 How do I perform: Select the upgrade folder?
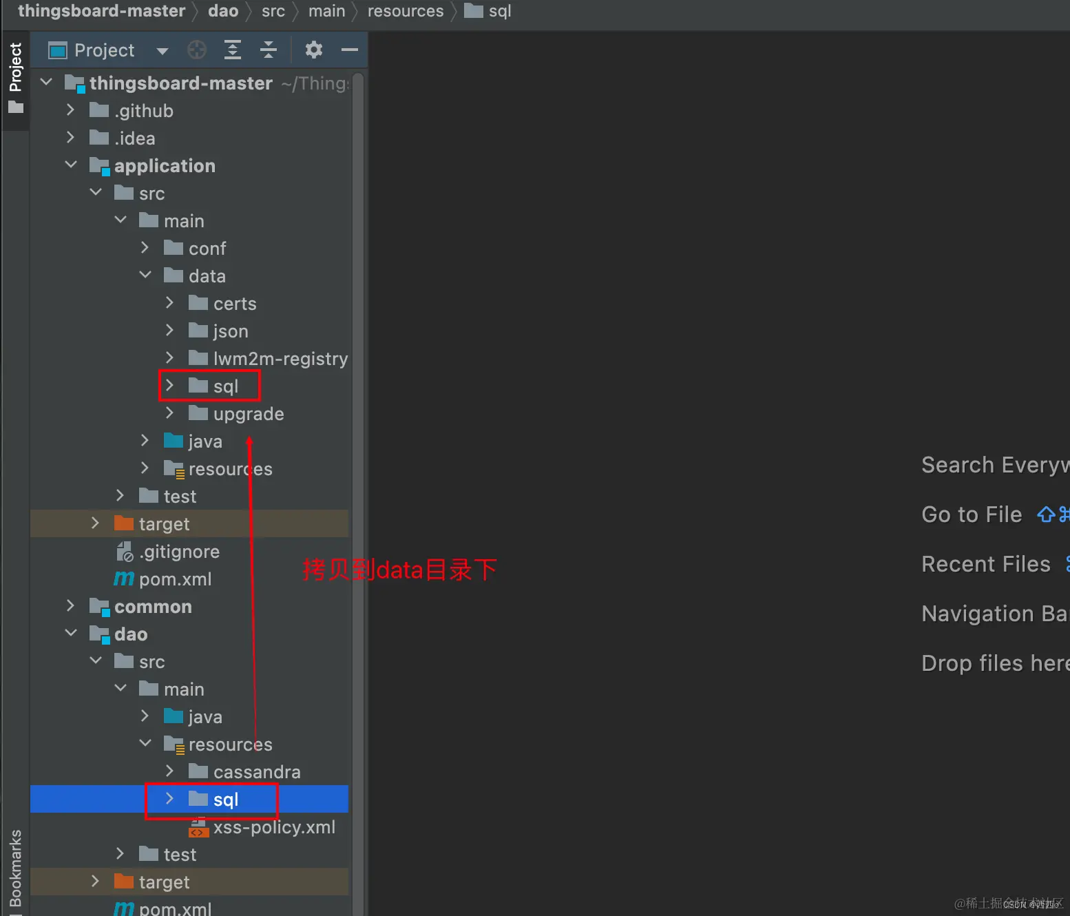[236, 413]
